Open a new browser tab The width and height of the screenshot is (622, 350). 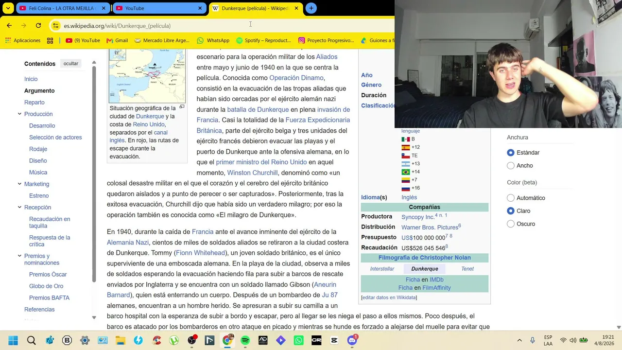(311, 8)
